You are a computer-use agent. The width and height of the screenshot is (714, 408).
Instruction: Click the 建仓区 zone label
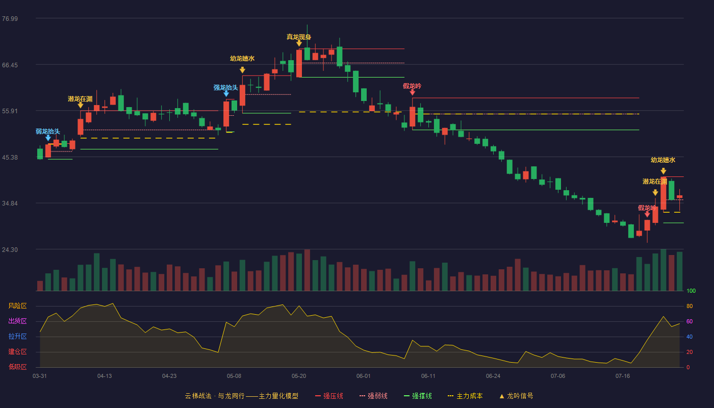coord(17,352)
